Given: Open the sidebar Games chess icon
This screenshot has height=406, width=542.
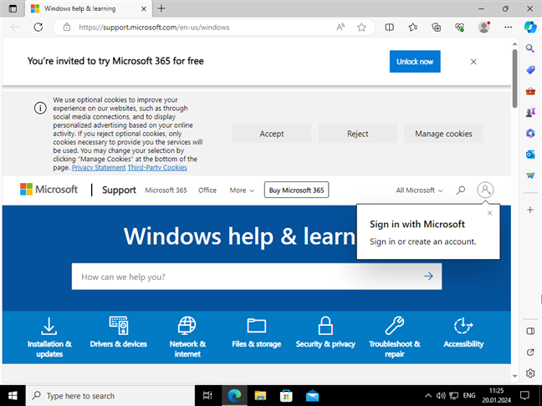Looking at the screenshot, I should [530, 112].
